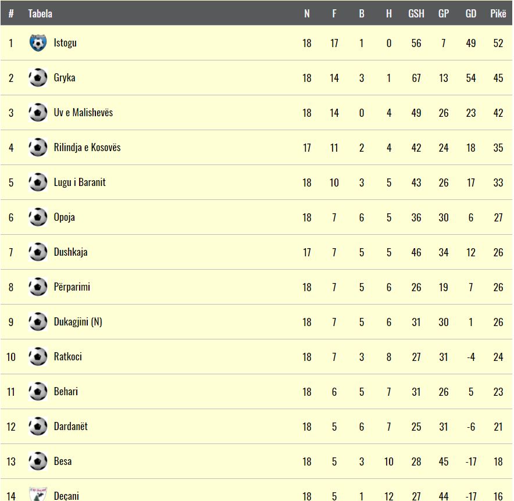The height and width of the screenshot is (501, 514).
Task: Click the Tabela header label
Action: point(40,13)
